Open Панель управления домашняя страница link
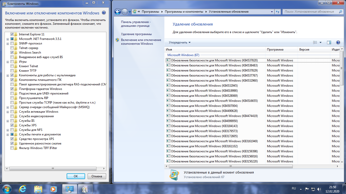Image resolution: width=346 pixels, height=194 pixels. click(136, 24)
